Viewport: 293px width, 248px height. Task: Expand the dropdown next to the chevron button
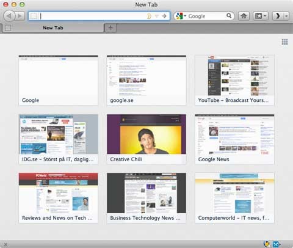pos(286,16)
